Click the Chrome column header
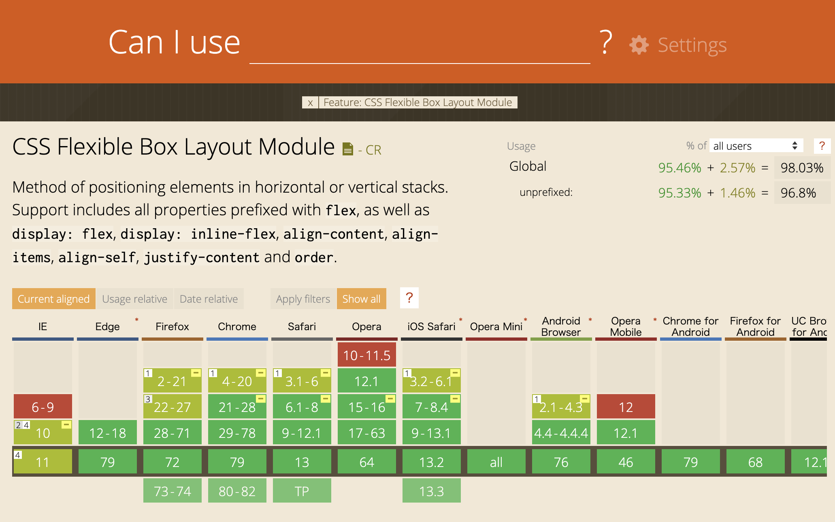 point(237,327)
